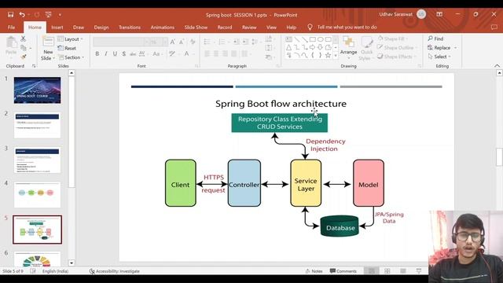
Task: Undo the last action
Action: [x=22, y=15]
